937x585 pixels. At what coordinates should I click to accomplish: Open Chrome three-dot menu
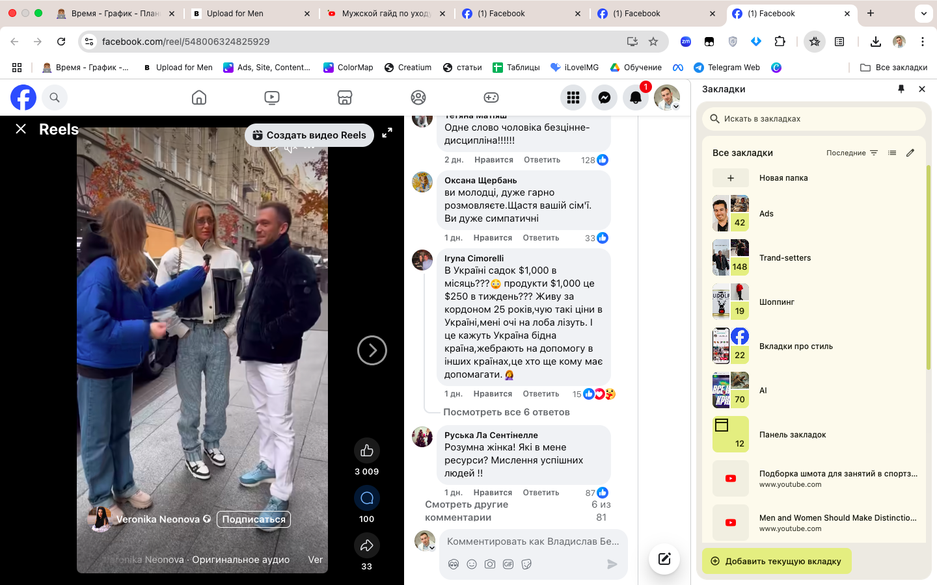click(x=923, y=42)
